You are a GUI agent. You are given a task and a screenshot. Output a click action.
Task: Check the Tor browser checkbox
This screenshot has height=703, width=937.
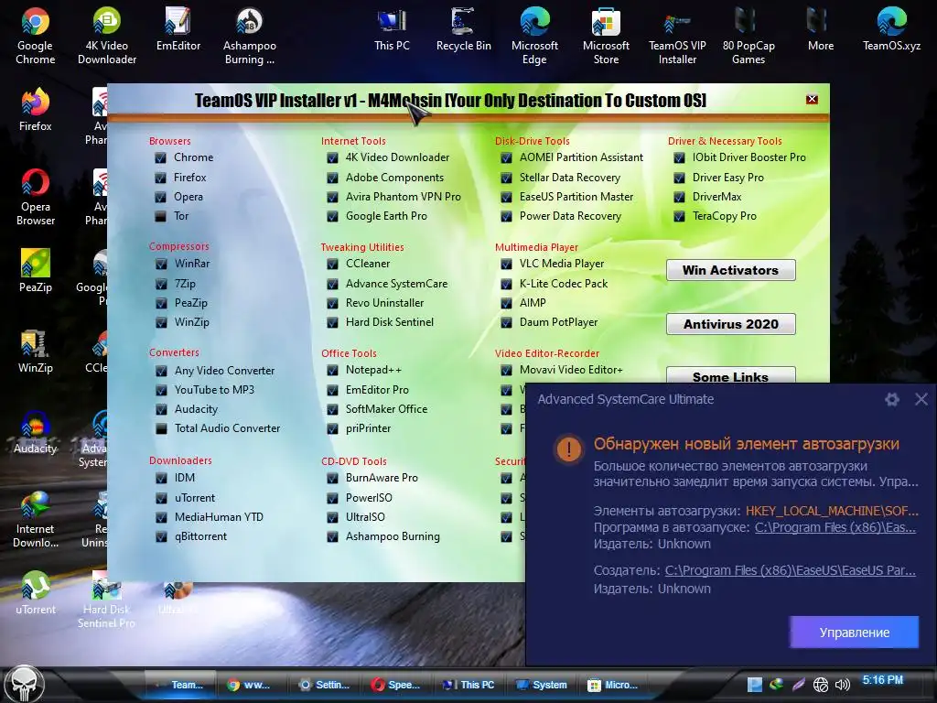click(160, 216)
